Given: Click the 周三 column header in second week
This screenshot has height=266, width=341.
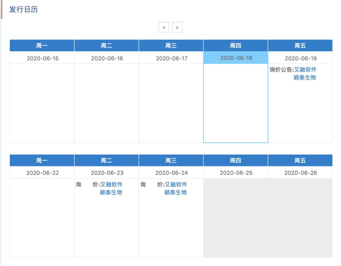Looking at the screenshot, I should pyautogui.click(x=171, y=160).
